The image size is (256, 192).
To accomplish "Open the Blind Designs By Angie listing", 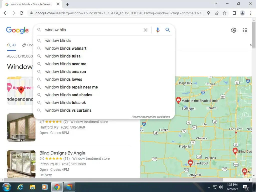I will (x=62, y=153).
